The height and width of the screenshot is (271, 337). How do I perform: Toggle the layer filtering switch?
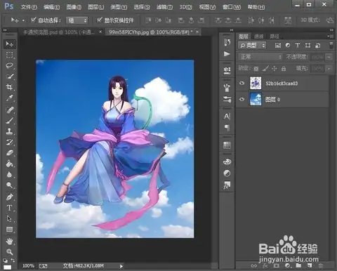click(331, 45)
